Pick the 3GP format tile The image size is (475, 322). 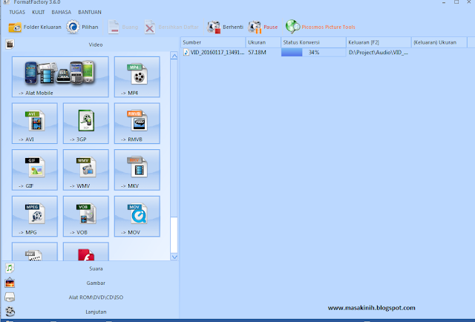(86, 123)
